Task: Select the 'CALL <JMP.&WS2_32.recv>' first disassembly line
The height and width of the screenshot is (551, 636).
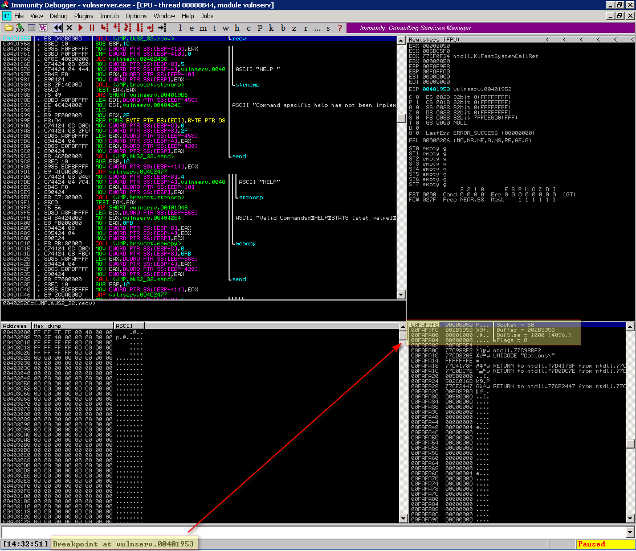Action: tap(199, 39)
